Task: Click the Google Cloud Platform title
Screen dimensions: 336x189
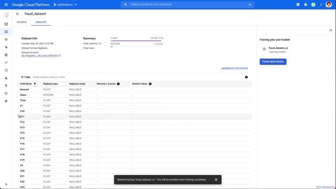Action: 30,5
